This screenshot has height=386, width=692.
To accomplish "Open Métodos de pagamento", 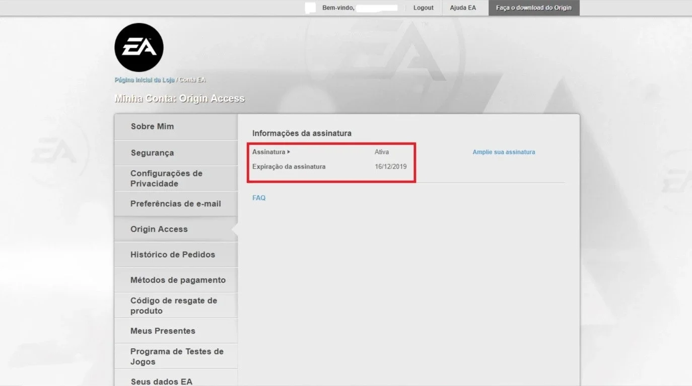I will point(176,280).
